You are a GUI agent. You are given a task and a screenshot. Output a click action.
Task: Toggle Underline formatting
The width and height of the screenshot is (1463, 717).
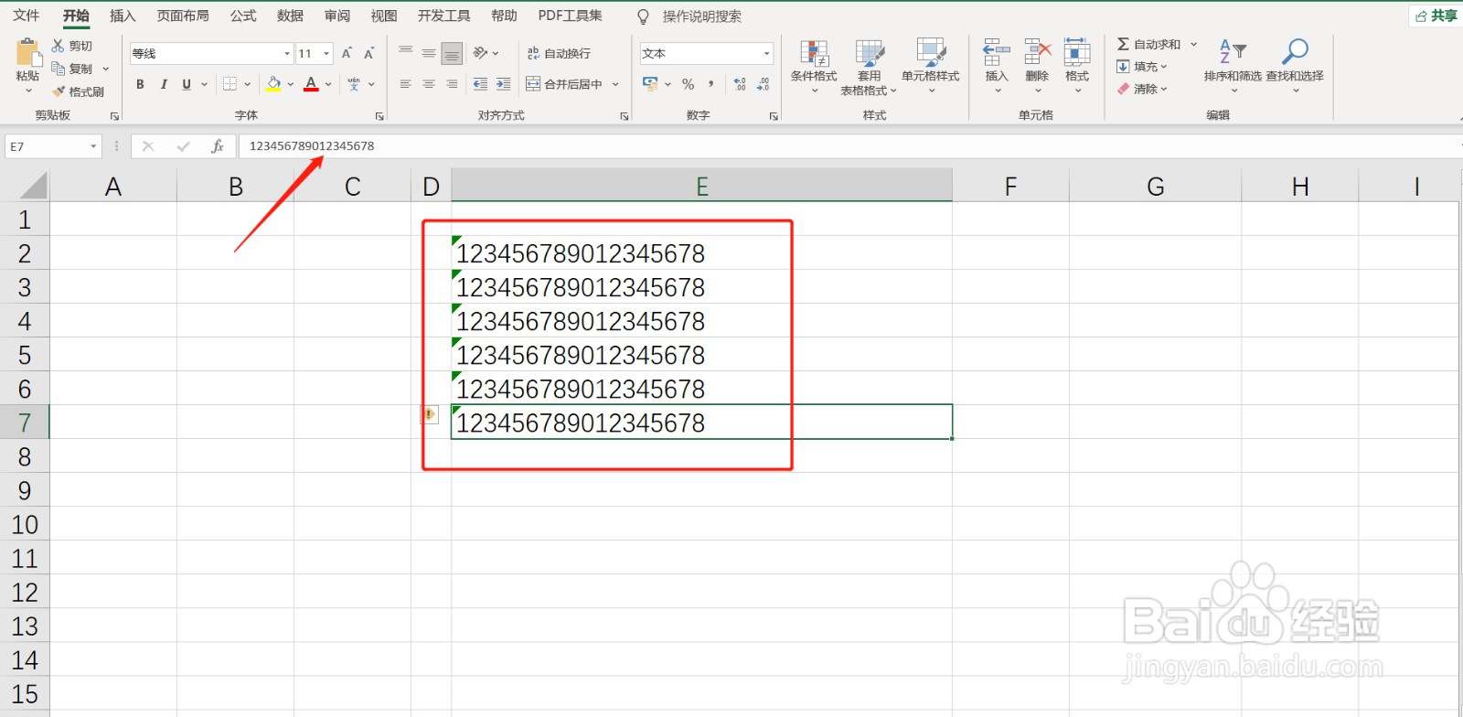coord(187,84)
